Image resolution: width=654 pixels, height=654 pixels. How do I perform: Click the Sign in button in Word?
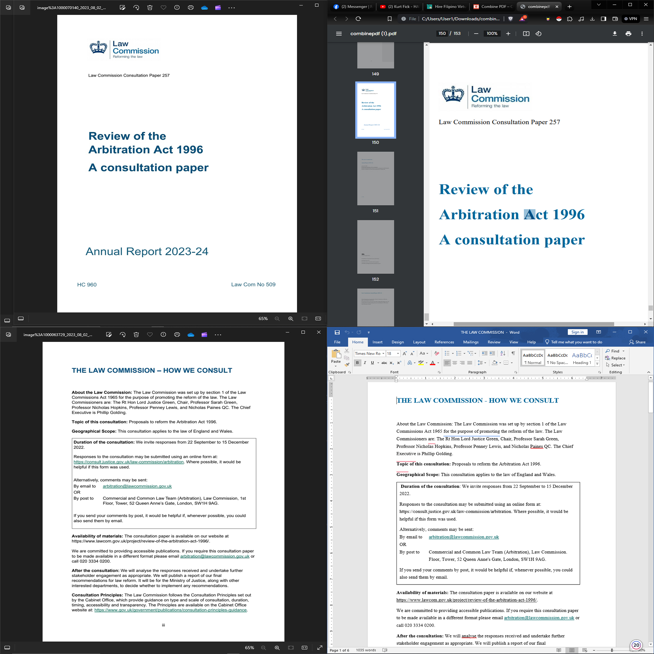577,332
